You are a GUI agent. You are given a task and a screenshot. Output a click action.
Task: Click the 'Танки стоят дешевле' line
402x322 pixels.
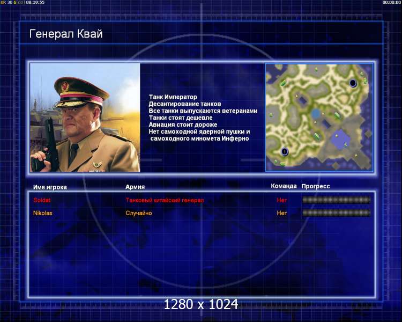tap(181, 118)
